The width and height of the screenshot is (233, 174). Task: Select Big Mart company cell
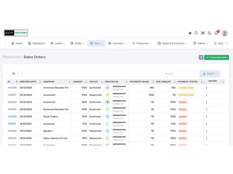click(x=48, y=131)
